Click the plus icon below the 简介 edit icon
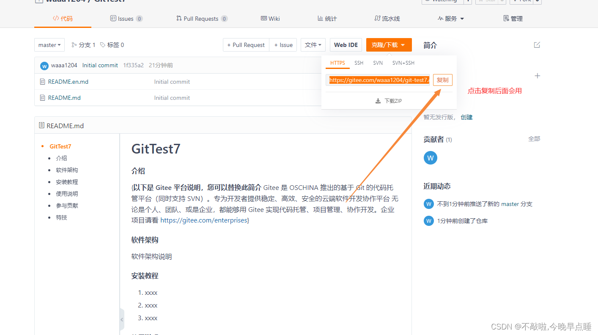Image resolution: width=598 pixels, height=335 pixels. (538, 76)
